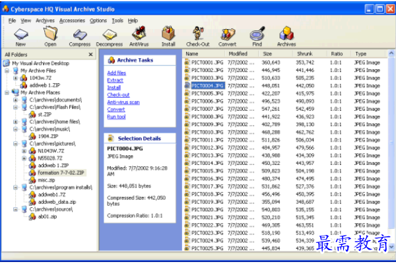Launch the AntiVirus bug icon
The height and width of the screenshot is (264, 396).
(x=139, y=33)
